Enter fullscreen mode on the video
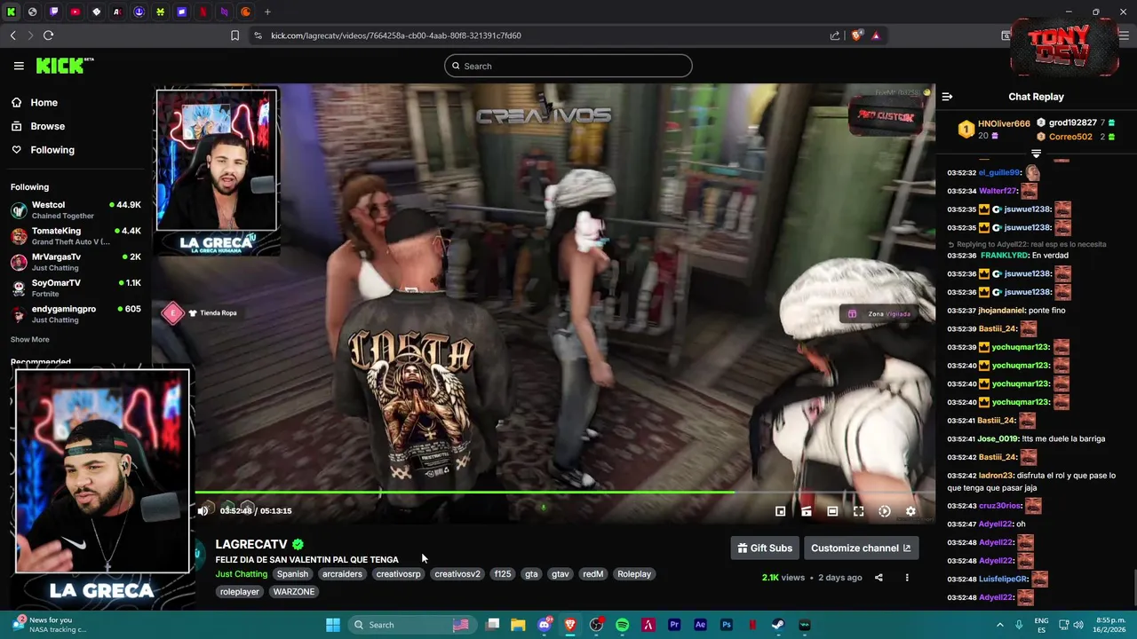This screenshot has height=639, width=1137. click(858, 511)
